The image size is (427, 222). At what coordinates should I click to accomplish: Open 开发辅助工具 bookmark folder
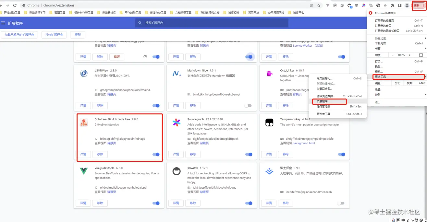pos(10,13)
